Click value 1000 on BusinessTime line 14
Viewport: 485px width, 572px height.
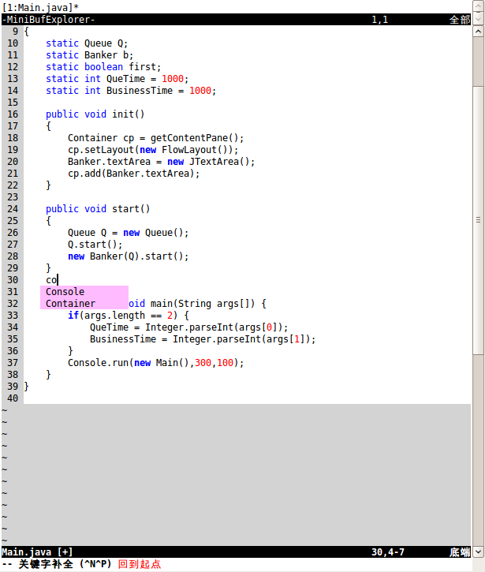point(200,91)
